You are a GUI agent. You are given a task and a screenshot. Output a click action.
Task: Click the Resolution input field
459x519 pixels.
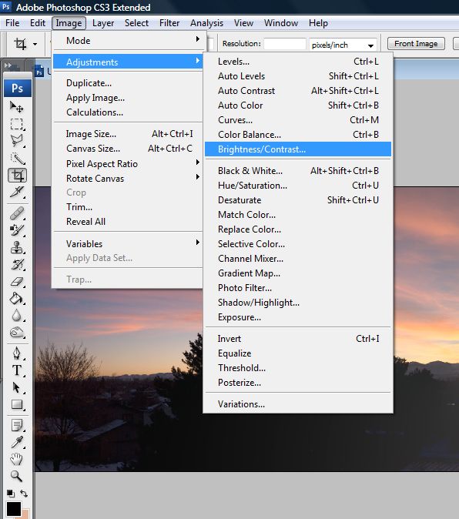[285, 44]
